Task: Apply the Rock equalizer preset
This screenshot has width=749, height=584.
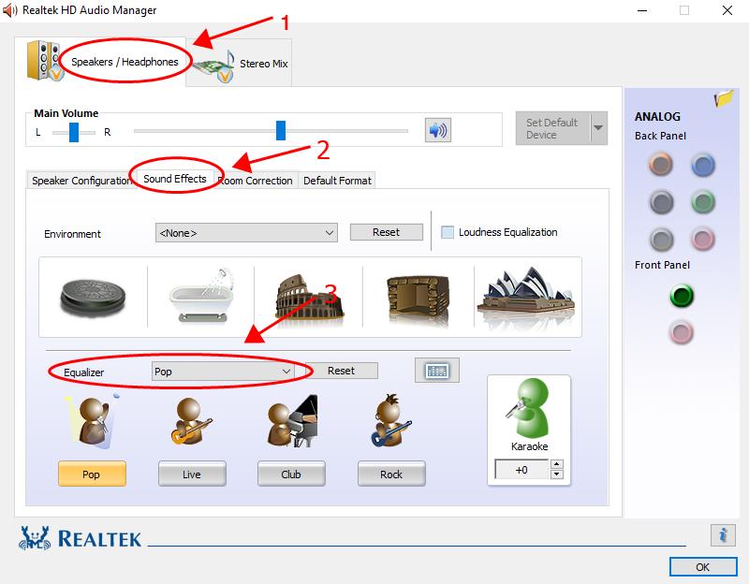Action: click(x=391, y=474)
